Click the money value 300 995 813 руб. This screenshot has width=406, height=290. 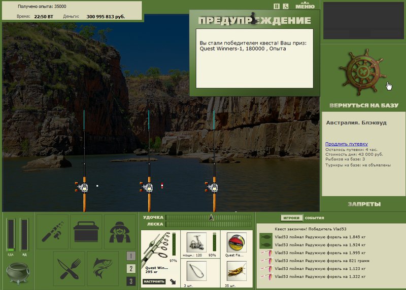click(106, 17)
